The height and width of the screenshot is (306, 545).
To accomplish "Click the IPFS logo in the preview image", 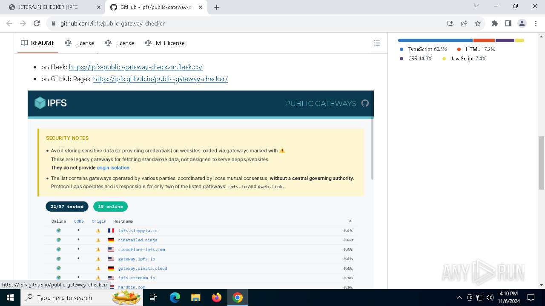I will [51, 103].
